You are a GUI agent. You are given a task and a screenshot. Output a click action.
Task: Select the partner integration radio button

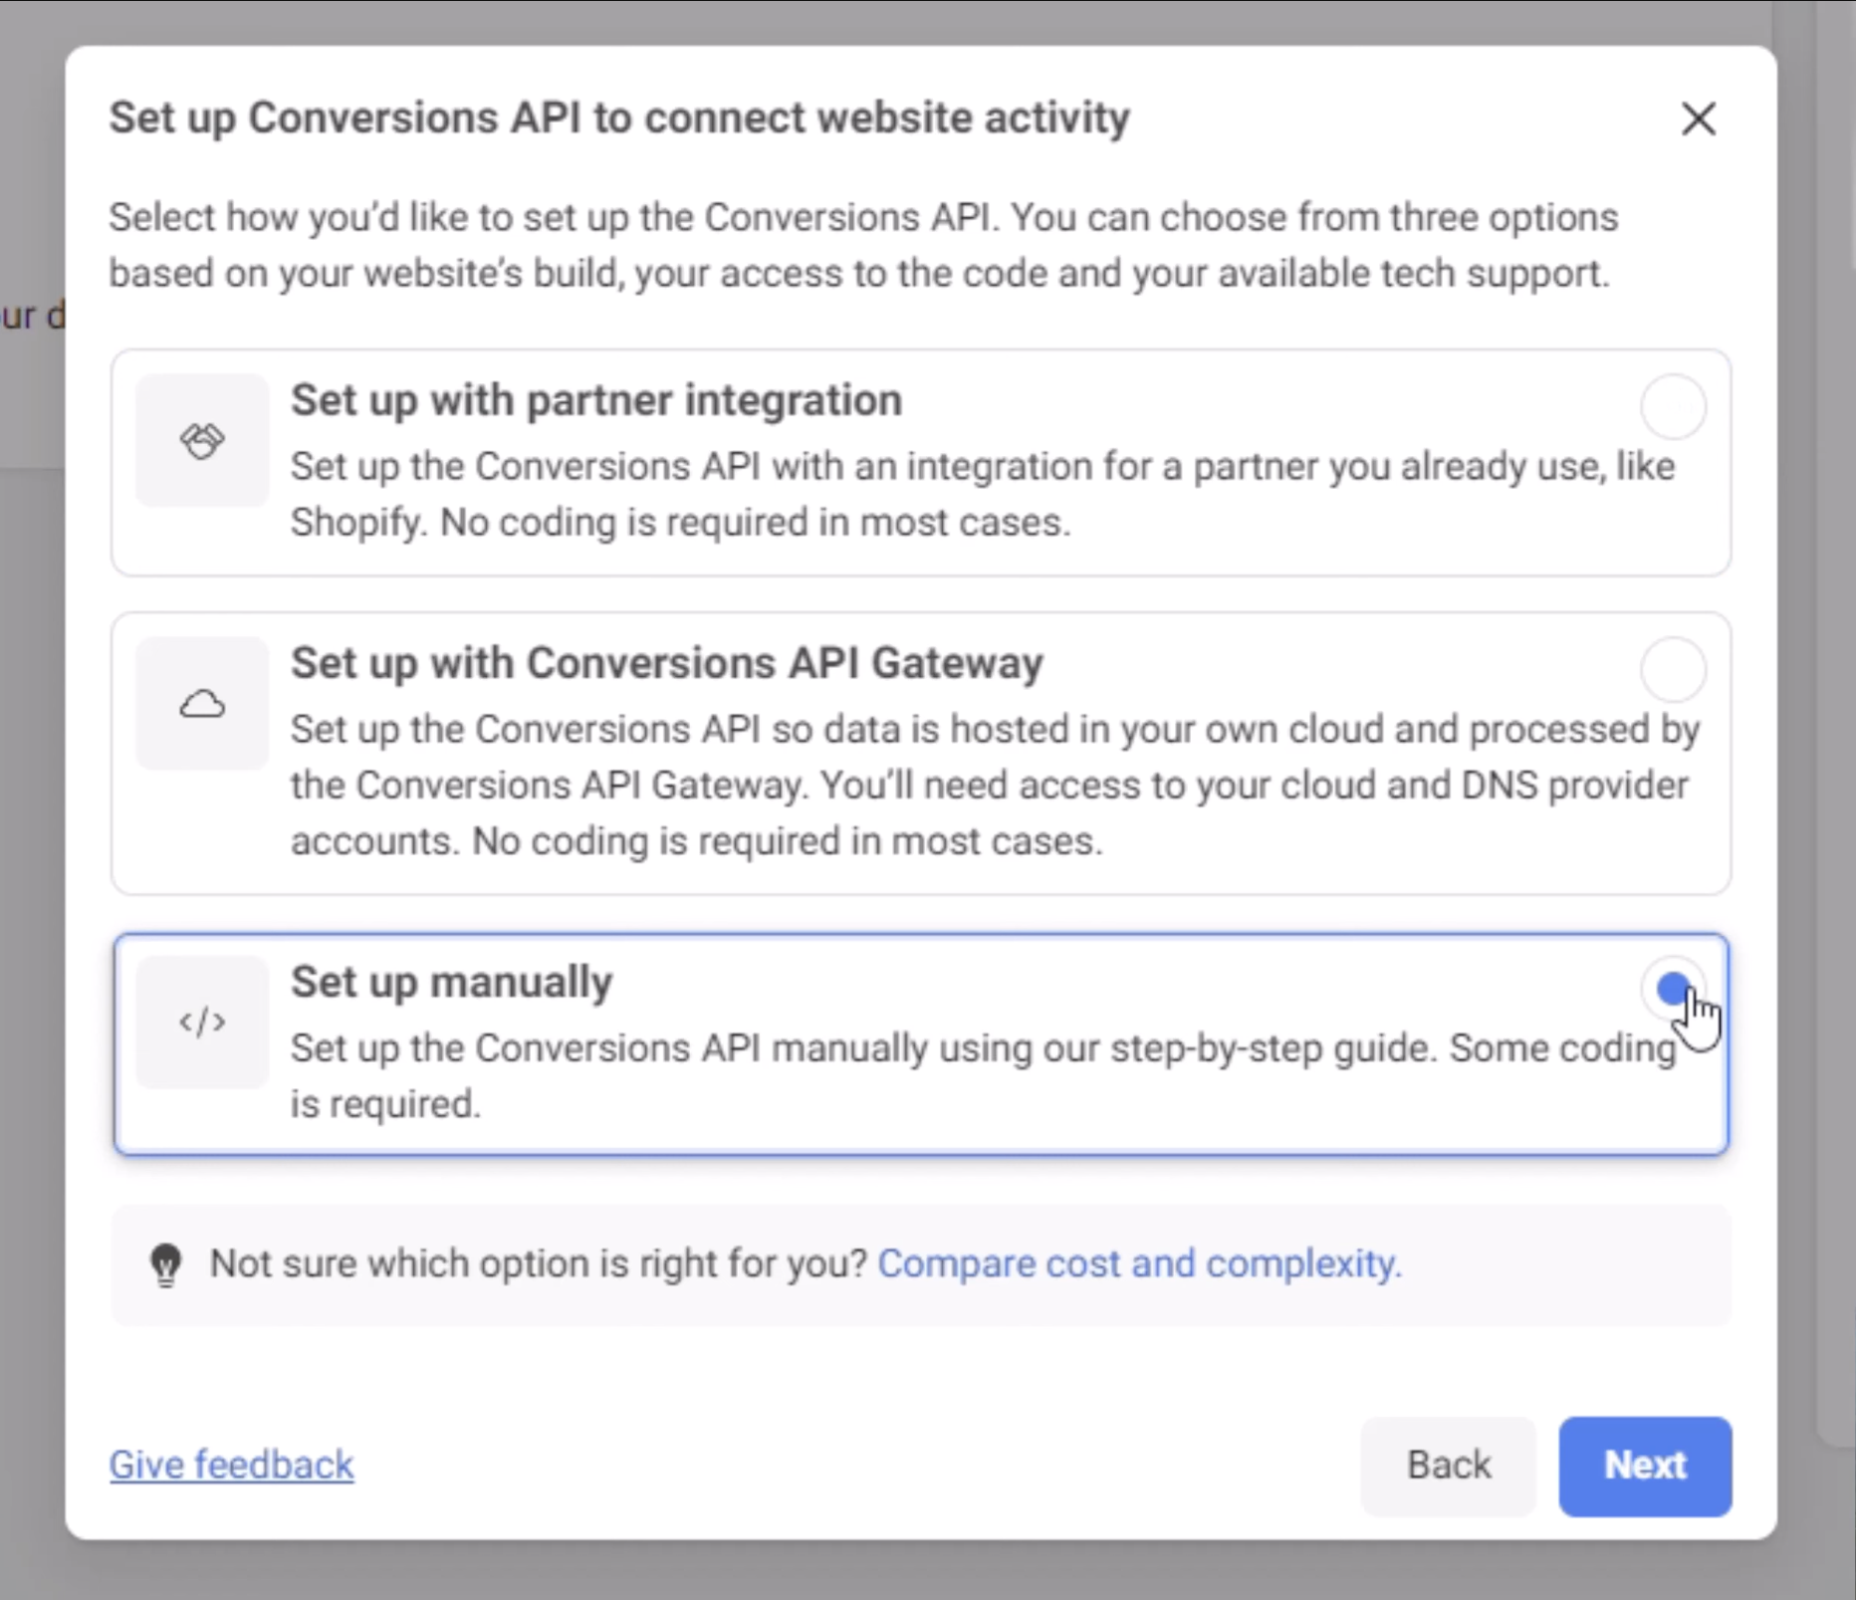tap(1673, 406)
